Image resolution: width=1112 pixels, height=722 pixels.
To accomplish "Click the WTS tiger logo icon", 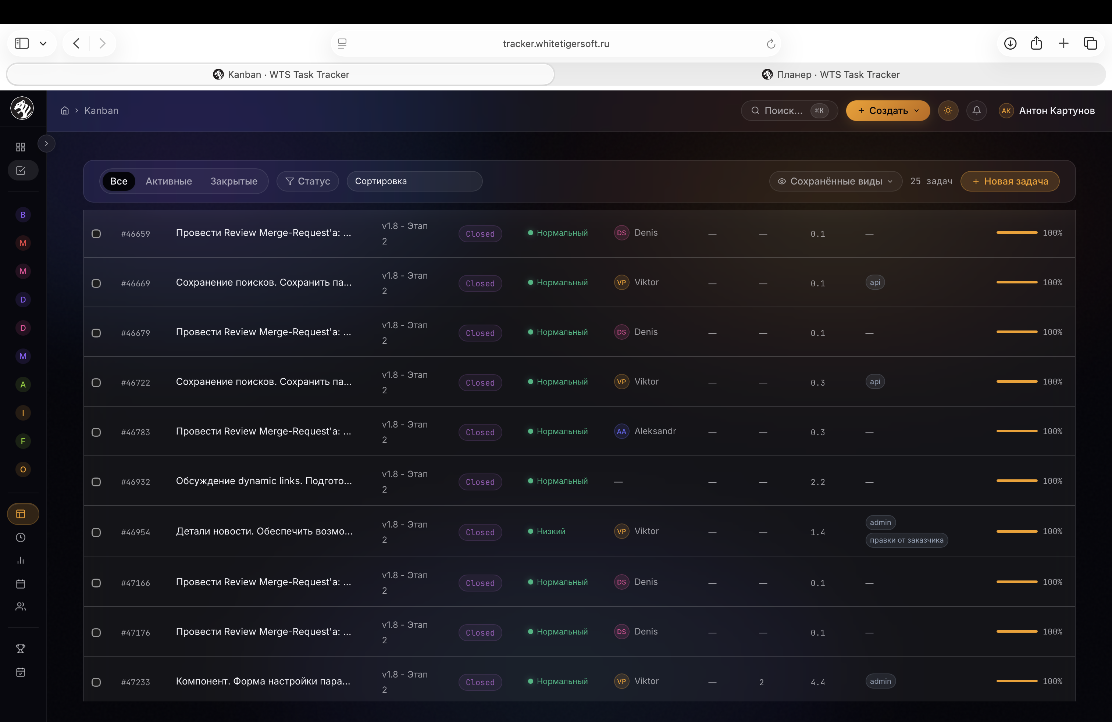I will (x=22, y=108).
